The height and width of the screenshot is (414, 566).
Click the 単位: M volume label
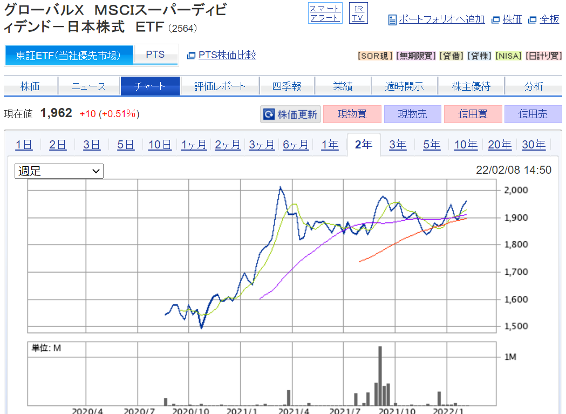(46, 348)
